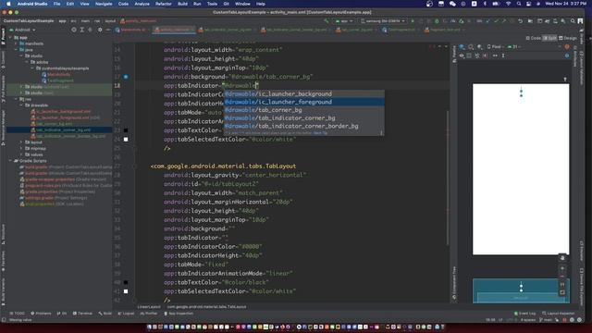Toggle view options eye icon in preview
592x333 pixels.
click(x=462, y=55)
